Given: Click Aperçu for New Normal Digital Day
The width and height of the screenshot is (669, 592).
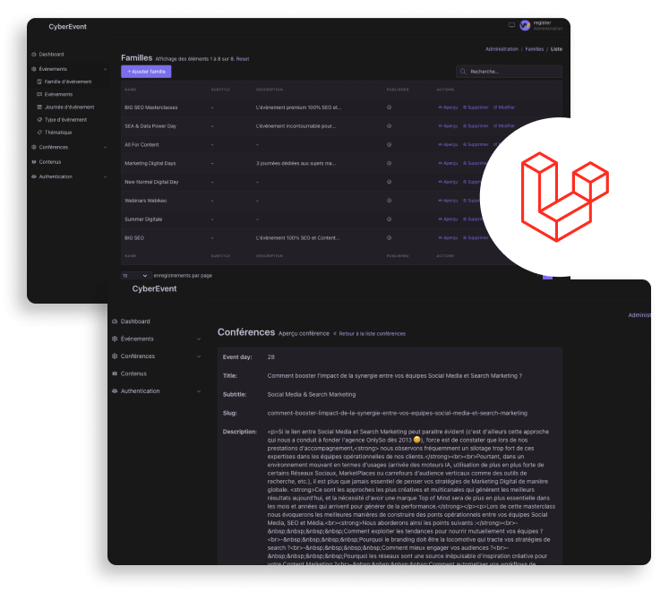Looking at the screenshot, I should [x=448, y=182].
